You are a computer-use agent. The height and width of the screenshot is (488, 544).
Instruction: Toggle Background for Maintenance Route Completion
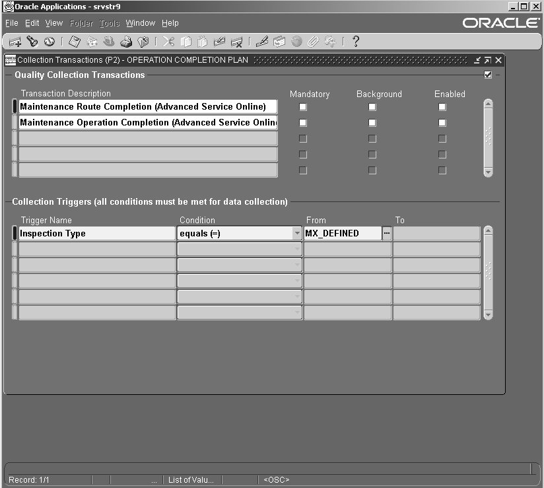pyautogui.click(x=372, y=107)
